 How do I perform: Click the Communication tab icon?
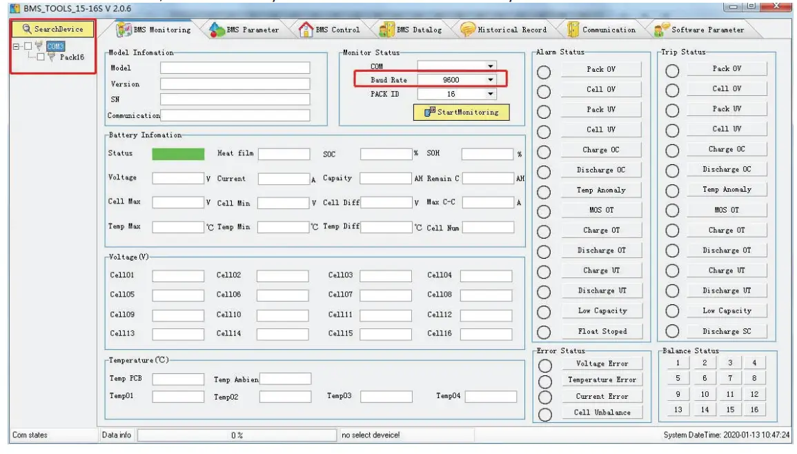[573, 30]
